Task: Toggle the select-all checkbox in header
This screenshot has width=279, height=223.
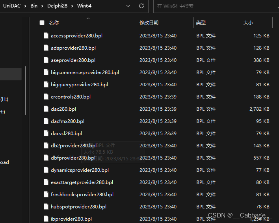Action: coord(42,22)
